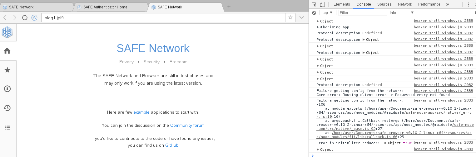476x157 pixels.
Task: Open the Community forum link
Action: pos(187,125)
